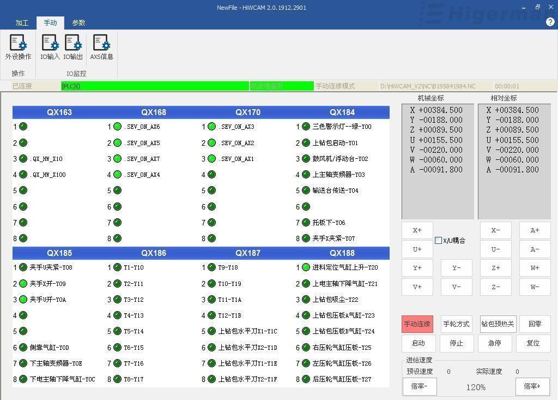Viewport: 558px width, 400px height.
Task: Click the 停止 stop button
Action: coord(456,343)
